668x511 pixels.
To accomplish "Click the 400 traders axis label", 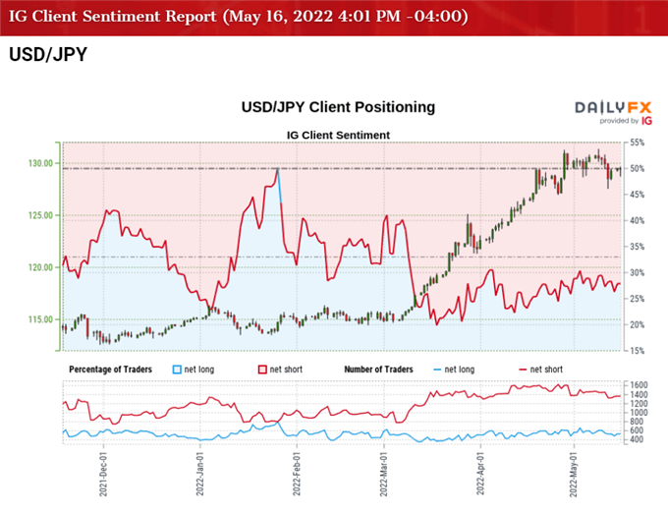I will coord(636,439).
